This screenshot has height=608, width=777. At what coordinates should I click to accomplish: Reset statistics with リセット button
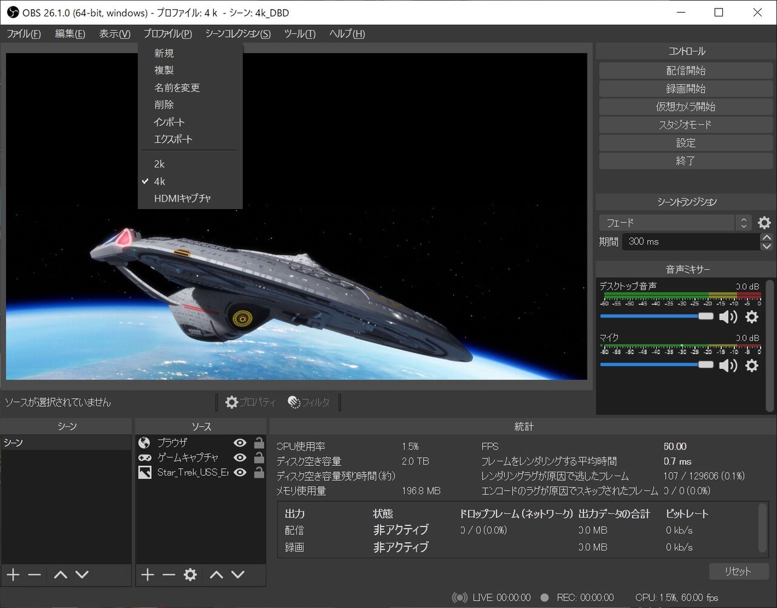[x=738, y=571]
